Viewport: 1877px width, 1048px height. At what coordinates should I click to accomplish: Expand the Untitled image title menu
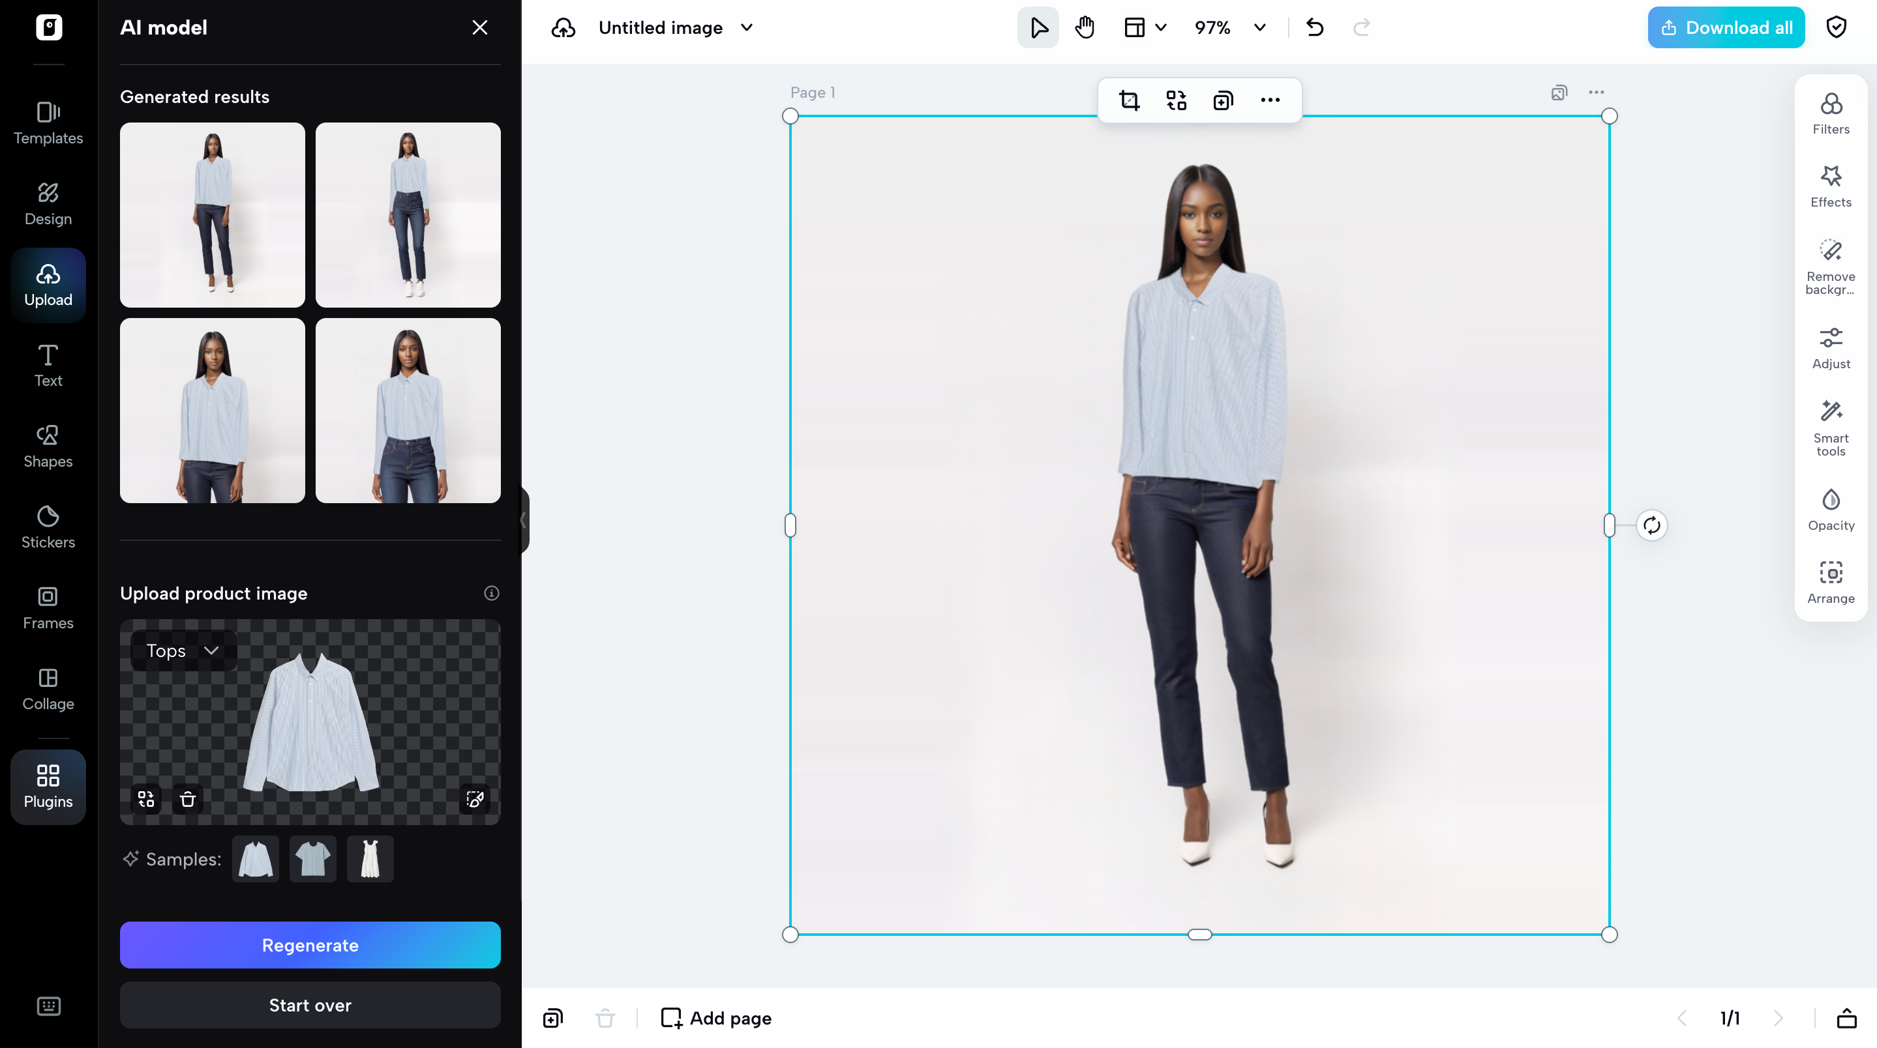(x=746, y=27)
